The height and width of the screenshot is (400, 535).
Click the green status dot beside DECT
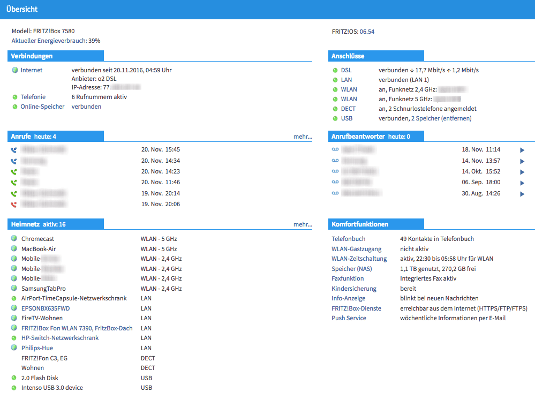(x=335, y=109)
